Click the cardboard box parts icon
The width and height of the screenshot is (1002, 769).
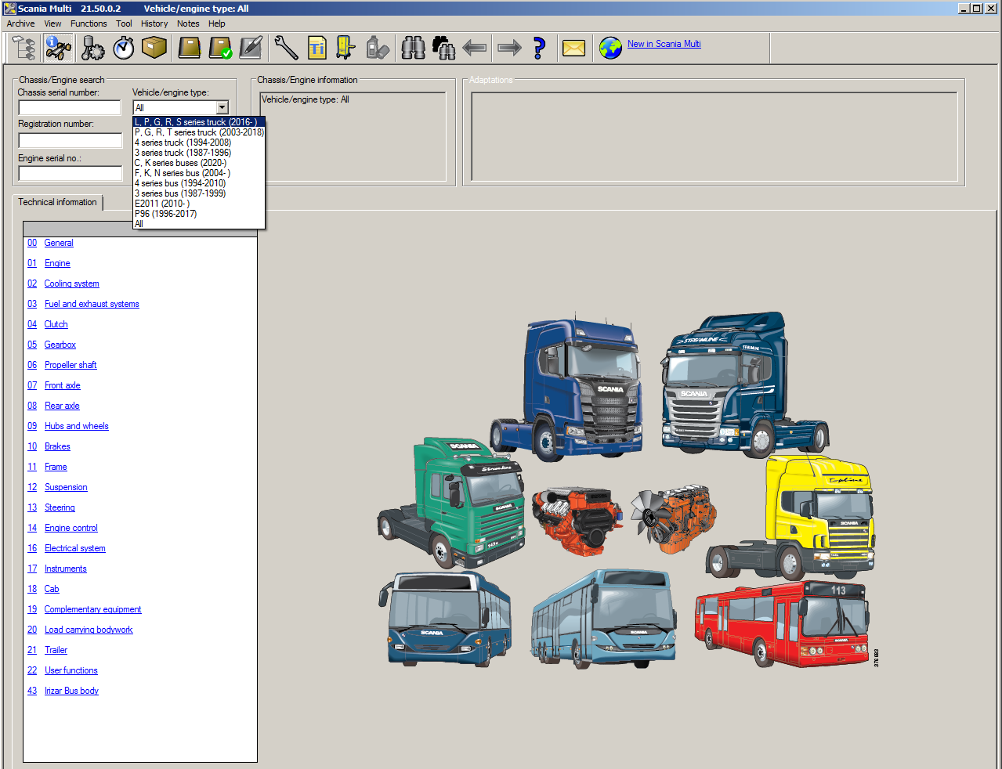[x=154, y=48]
